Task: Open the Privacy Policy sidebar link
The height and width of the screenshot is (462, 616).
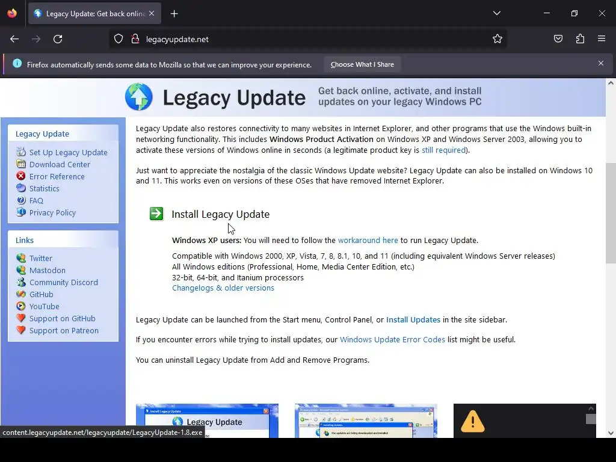Action: point(53,212)
